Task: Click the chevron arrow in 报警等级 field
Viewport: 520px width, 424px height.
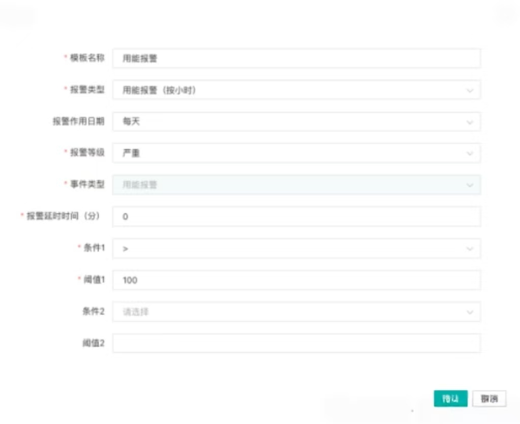Action: (470, 154)
